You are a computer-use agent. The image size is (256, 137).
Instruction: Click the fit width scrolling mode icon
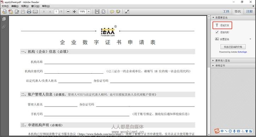click(x=97, y=12)
